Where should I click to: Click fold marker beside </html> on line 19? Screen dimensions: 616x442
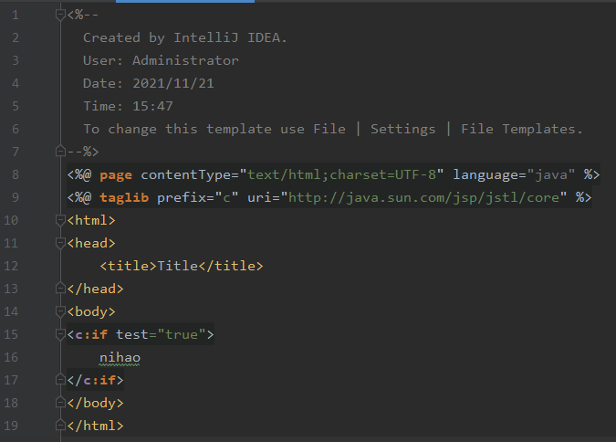pyautogui.click(x=60, y=426)
